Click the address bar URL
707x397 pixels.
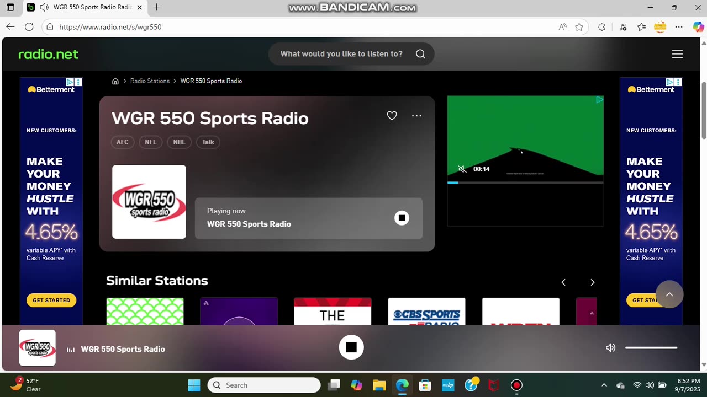[x=110, y=27]
